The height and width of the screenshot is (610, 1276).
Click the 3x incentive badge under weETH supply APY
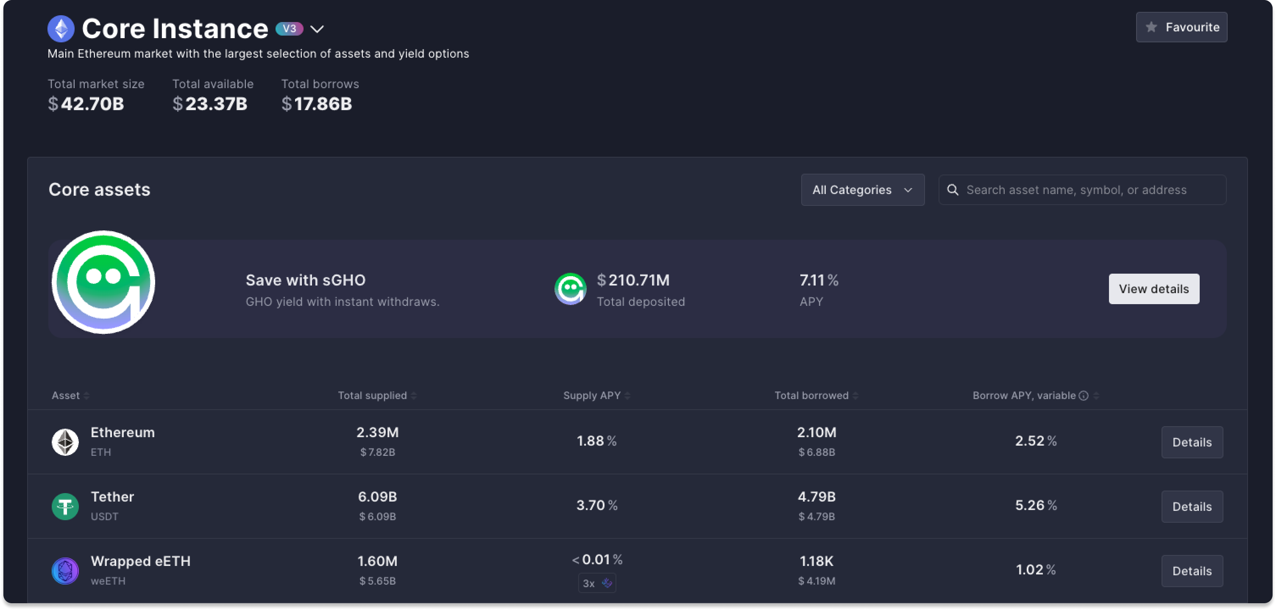pyautogui.click(x=597, y=583)
